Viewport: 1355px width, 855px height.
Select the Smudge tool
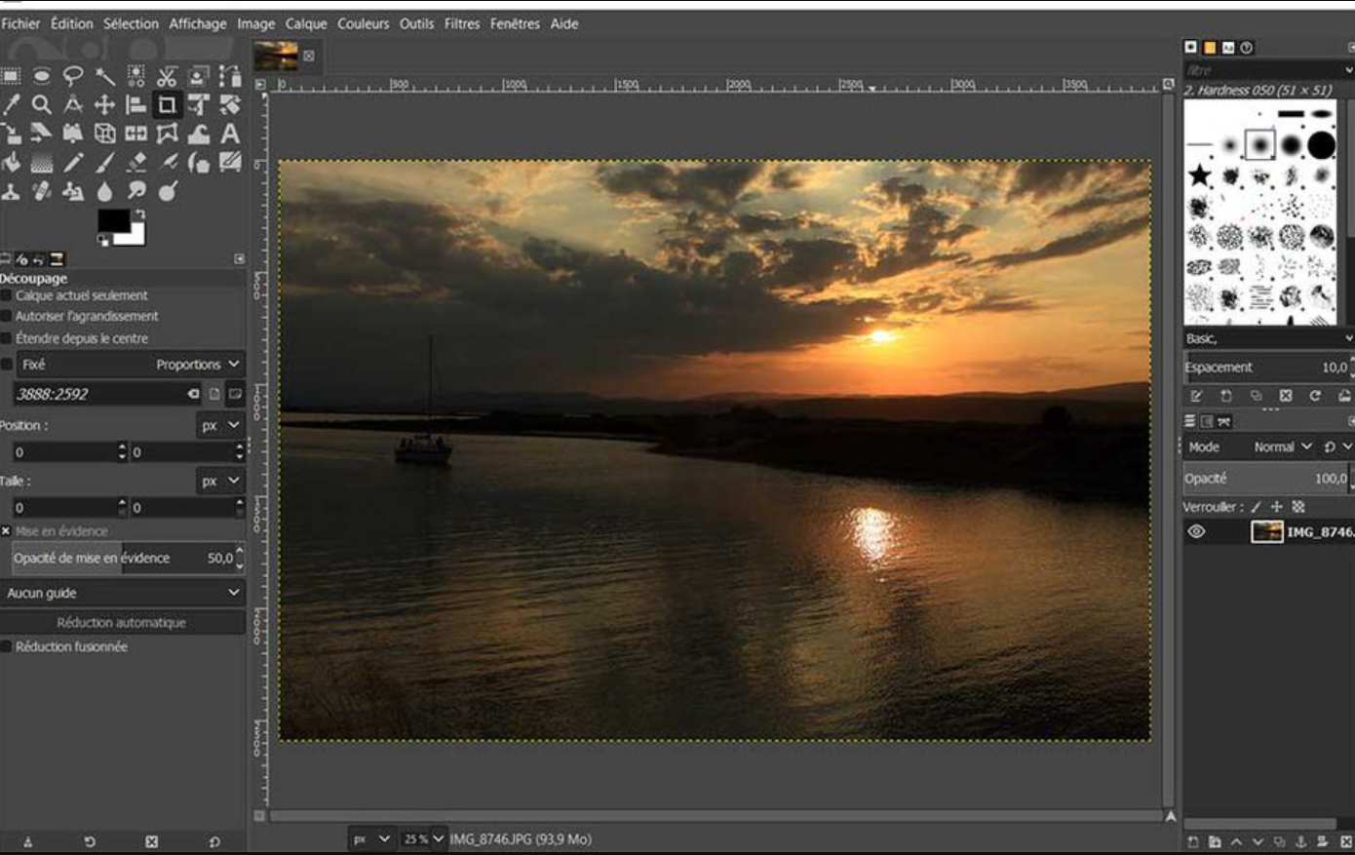[x=135, y=191]
